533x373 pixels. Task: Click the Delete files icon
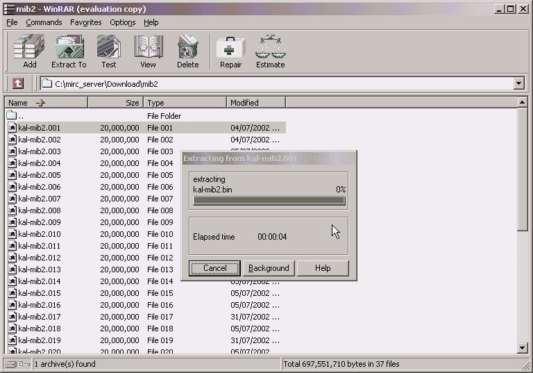click(x=188, y=47)
